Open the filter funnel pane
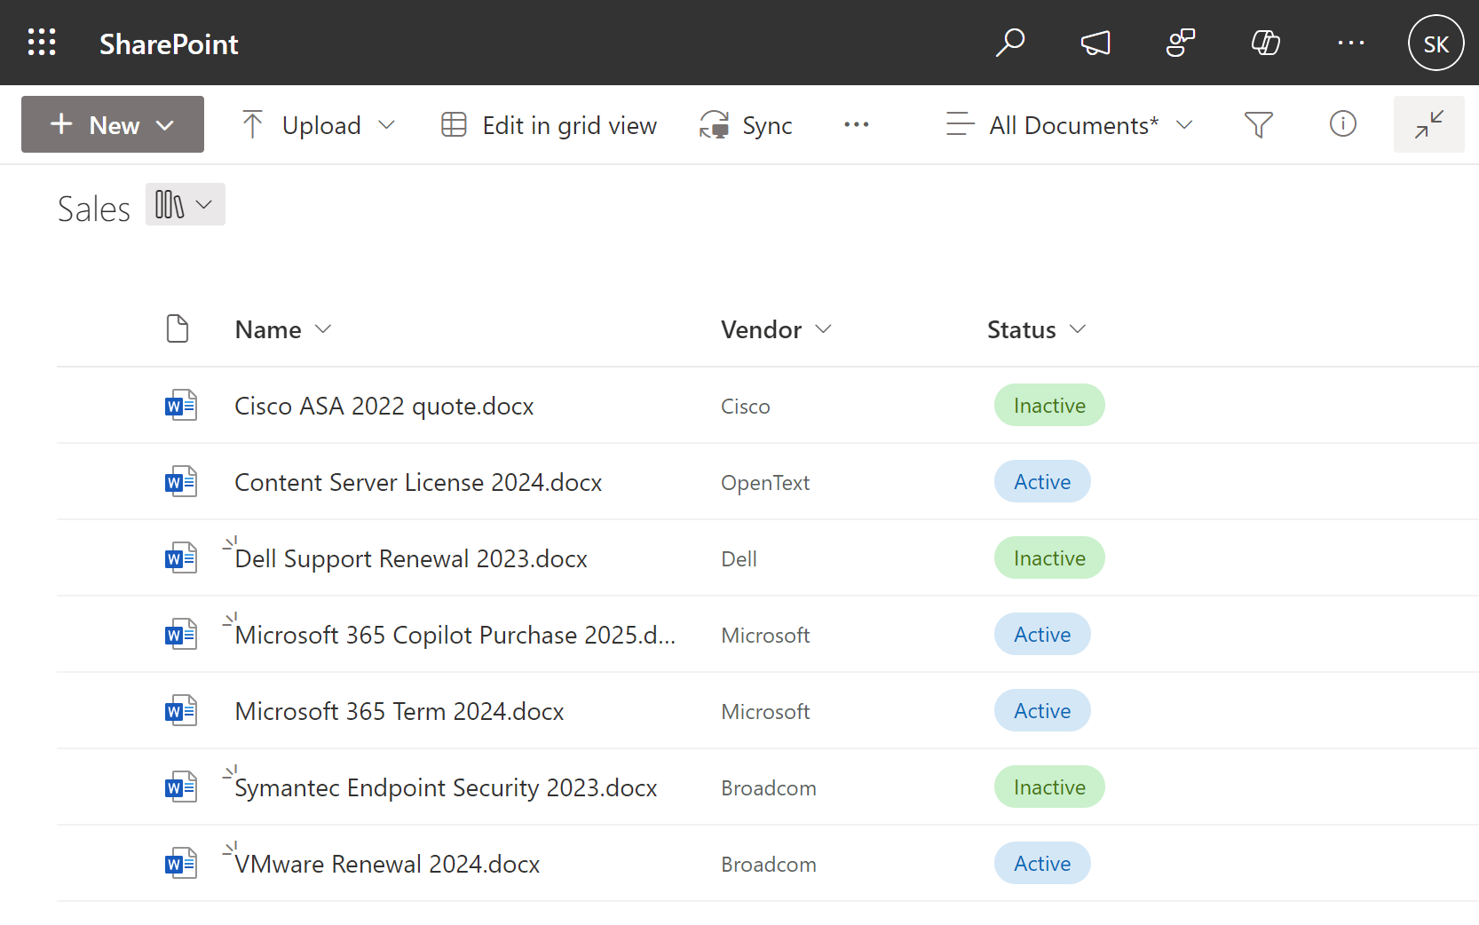Image resolution: width=1479 pixels, height=925 pixels. click(1259, 124)
